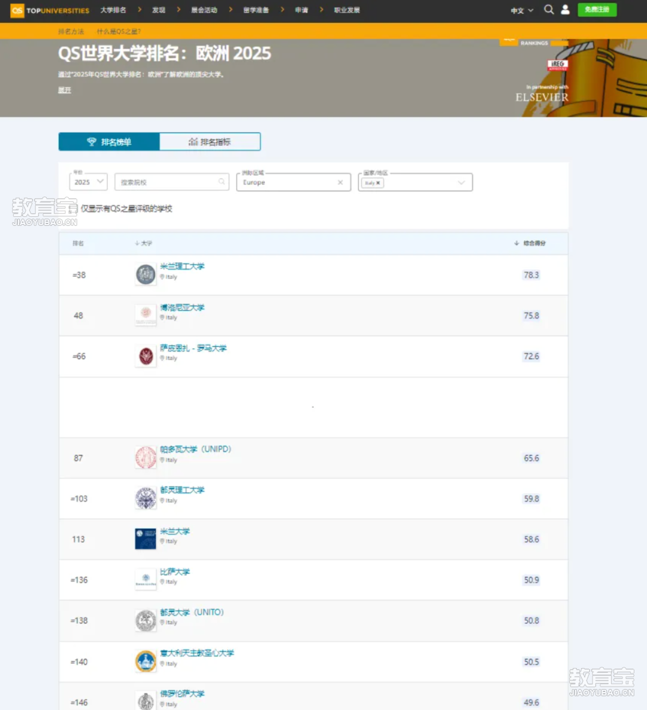This screenshot has width=647, height=710.
Task: Click the rank 87 cell
Action: pos(78,458)
